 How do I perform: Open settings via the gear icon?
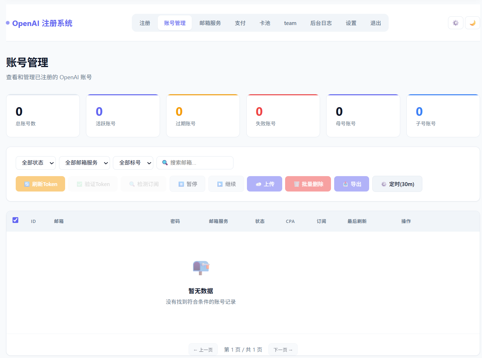tap(455, 22)
